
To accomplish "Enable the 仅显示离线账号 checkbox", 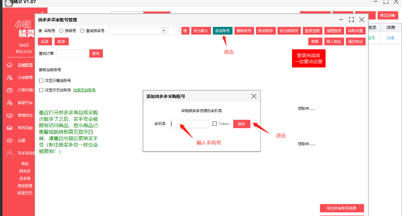I will pos(41,81).
